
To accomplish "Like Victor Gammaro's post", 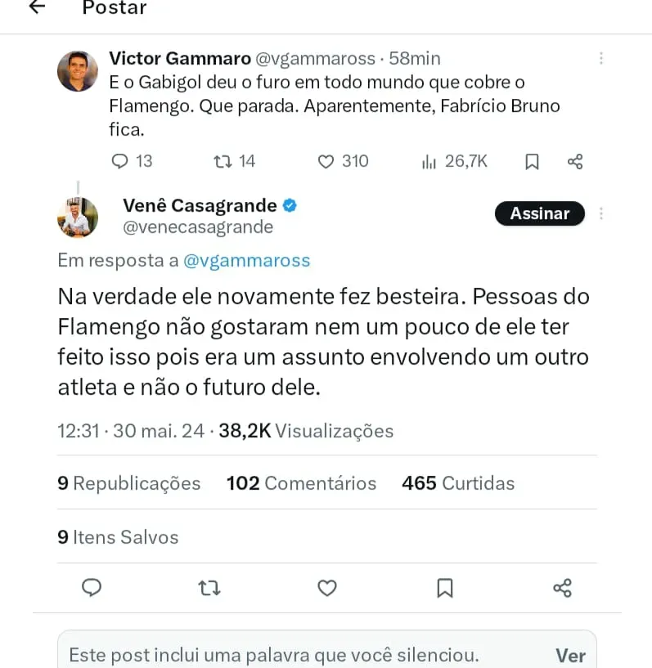I will pyautogui.click(x=326, y=161).
